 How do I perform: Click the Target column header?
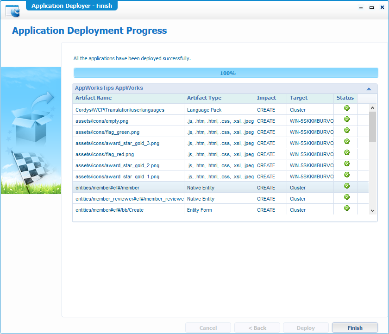tap(299, 98)
